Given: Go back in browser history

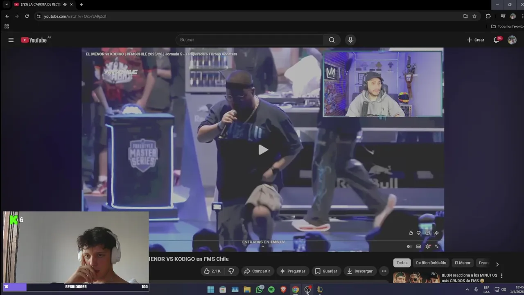Looking at the screenshot, I should [x=7, y=16].
